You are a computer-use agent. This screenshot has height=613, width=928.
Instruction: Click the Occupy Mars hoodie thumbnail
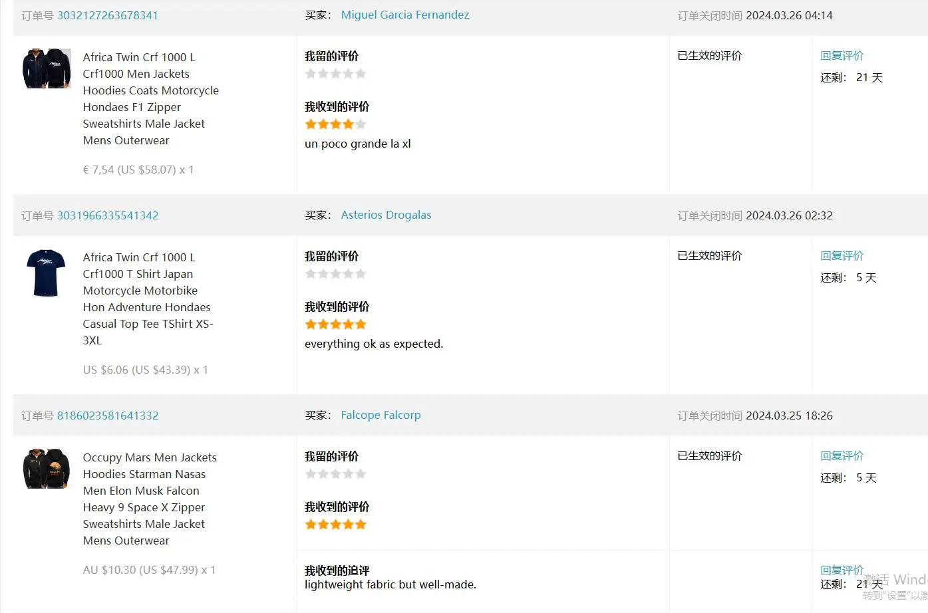(x=47, y=469)
